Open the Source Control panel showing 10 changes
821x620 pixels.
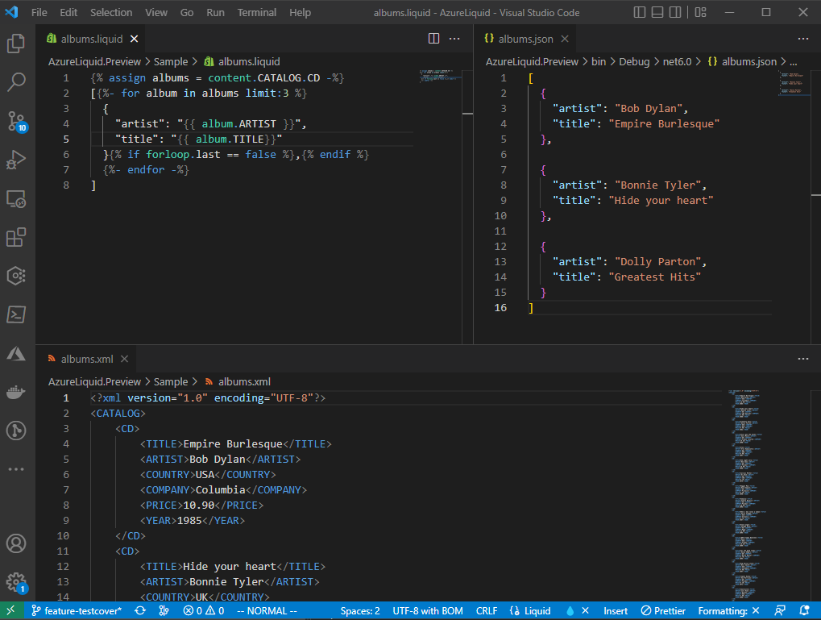pyautogui.click(x=17, y=121)
